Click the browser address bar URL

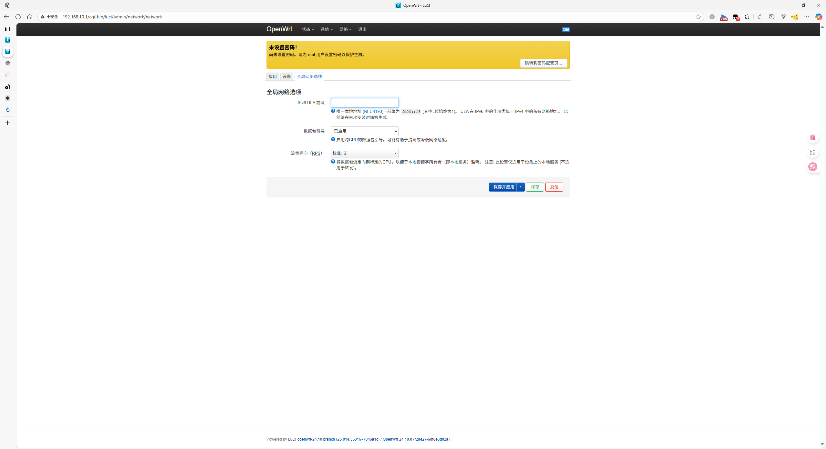click(x=112, y=17)
